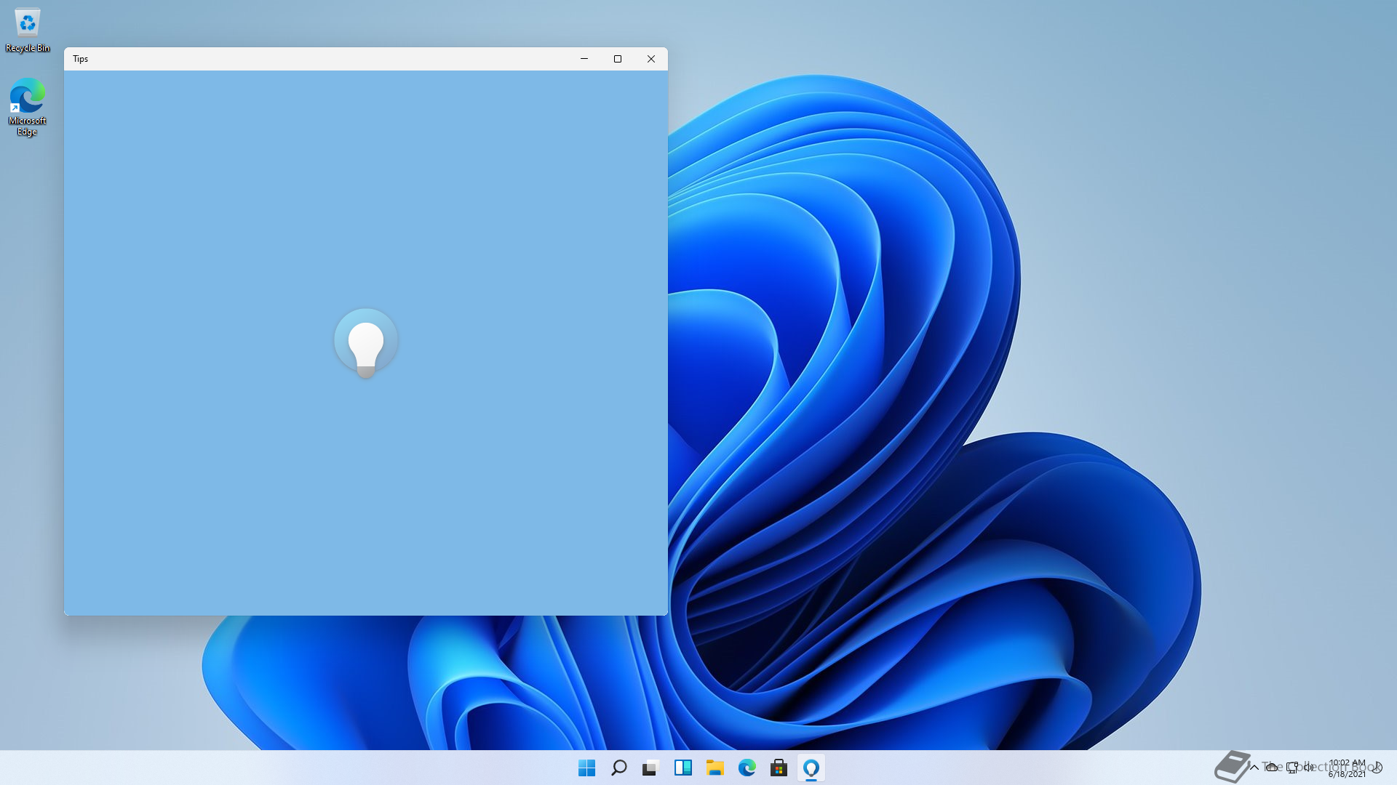
Task: Open the Recycle Bin desktop icon
Action: [28, 31]
